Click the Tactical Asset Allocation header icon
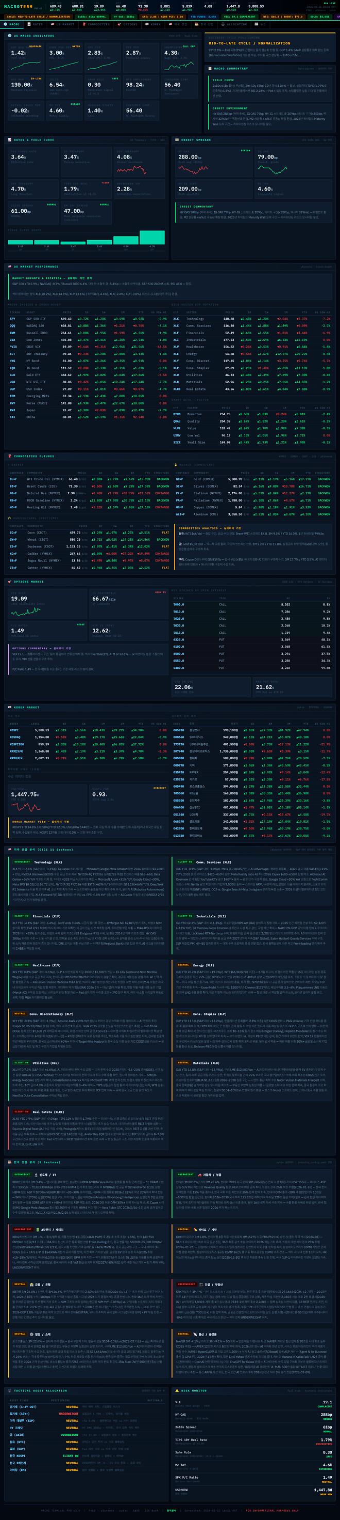Image resolution: width=340 pixels, height=1520 pixels. pos(9,1391)
